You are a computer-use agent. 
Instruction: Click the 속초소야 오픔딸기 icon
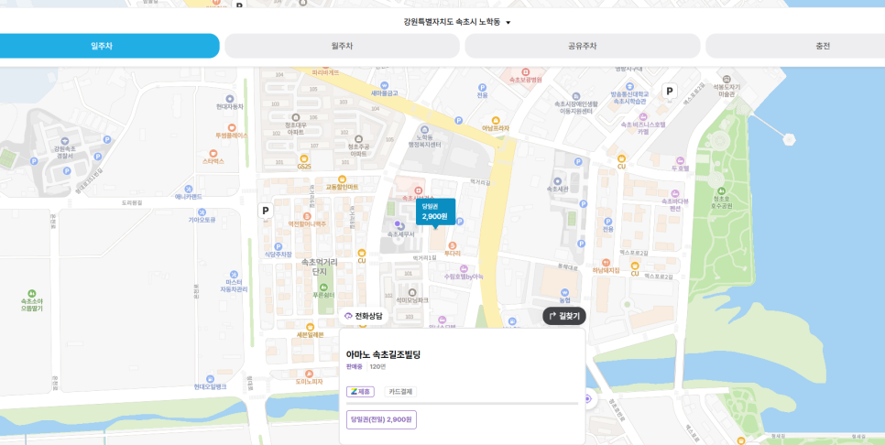(x=31, y=293)
